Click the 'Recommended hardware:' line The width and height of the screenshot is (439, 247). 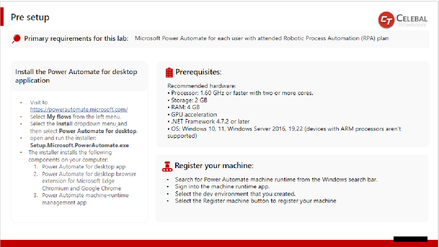coord(202,86)
